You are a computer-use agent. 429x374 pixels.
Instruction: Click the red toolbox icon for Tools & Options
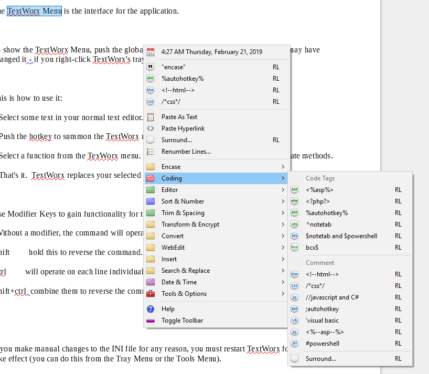pyautogui.click(x=151, y=294)
